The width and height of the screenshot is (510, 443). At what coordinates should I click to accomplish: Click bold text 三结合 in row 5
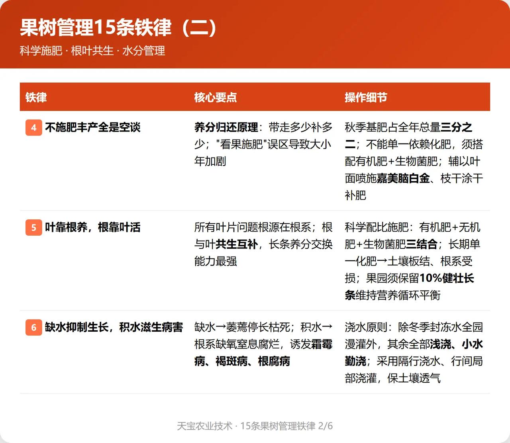pos(422,244)
